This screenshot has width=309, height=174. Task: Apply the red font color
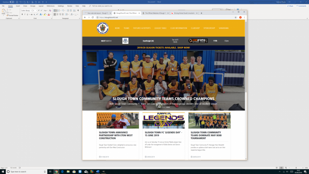[x=49, y=15]
